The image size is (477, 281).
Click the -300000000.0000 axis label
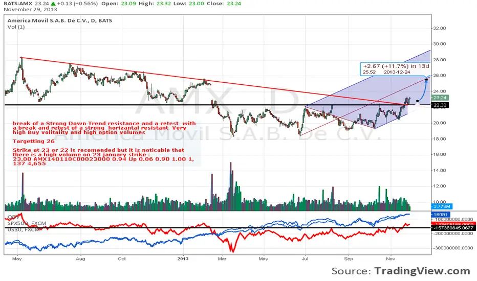pos(453,248)
